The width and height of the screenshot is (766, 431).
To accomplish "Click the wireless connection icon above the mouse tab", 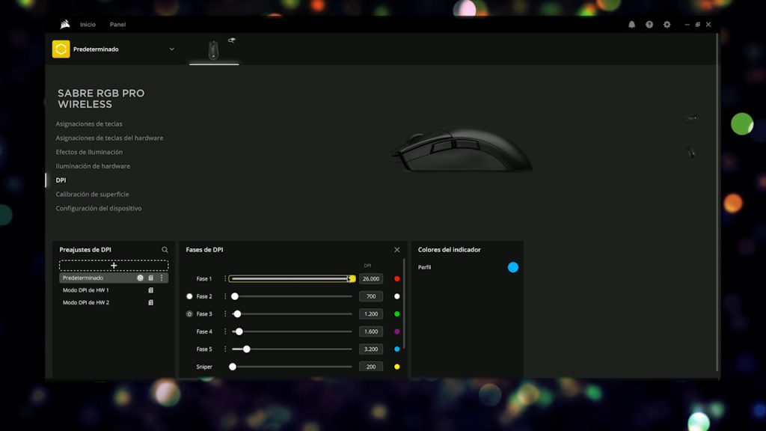I will coord(232,40).
